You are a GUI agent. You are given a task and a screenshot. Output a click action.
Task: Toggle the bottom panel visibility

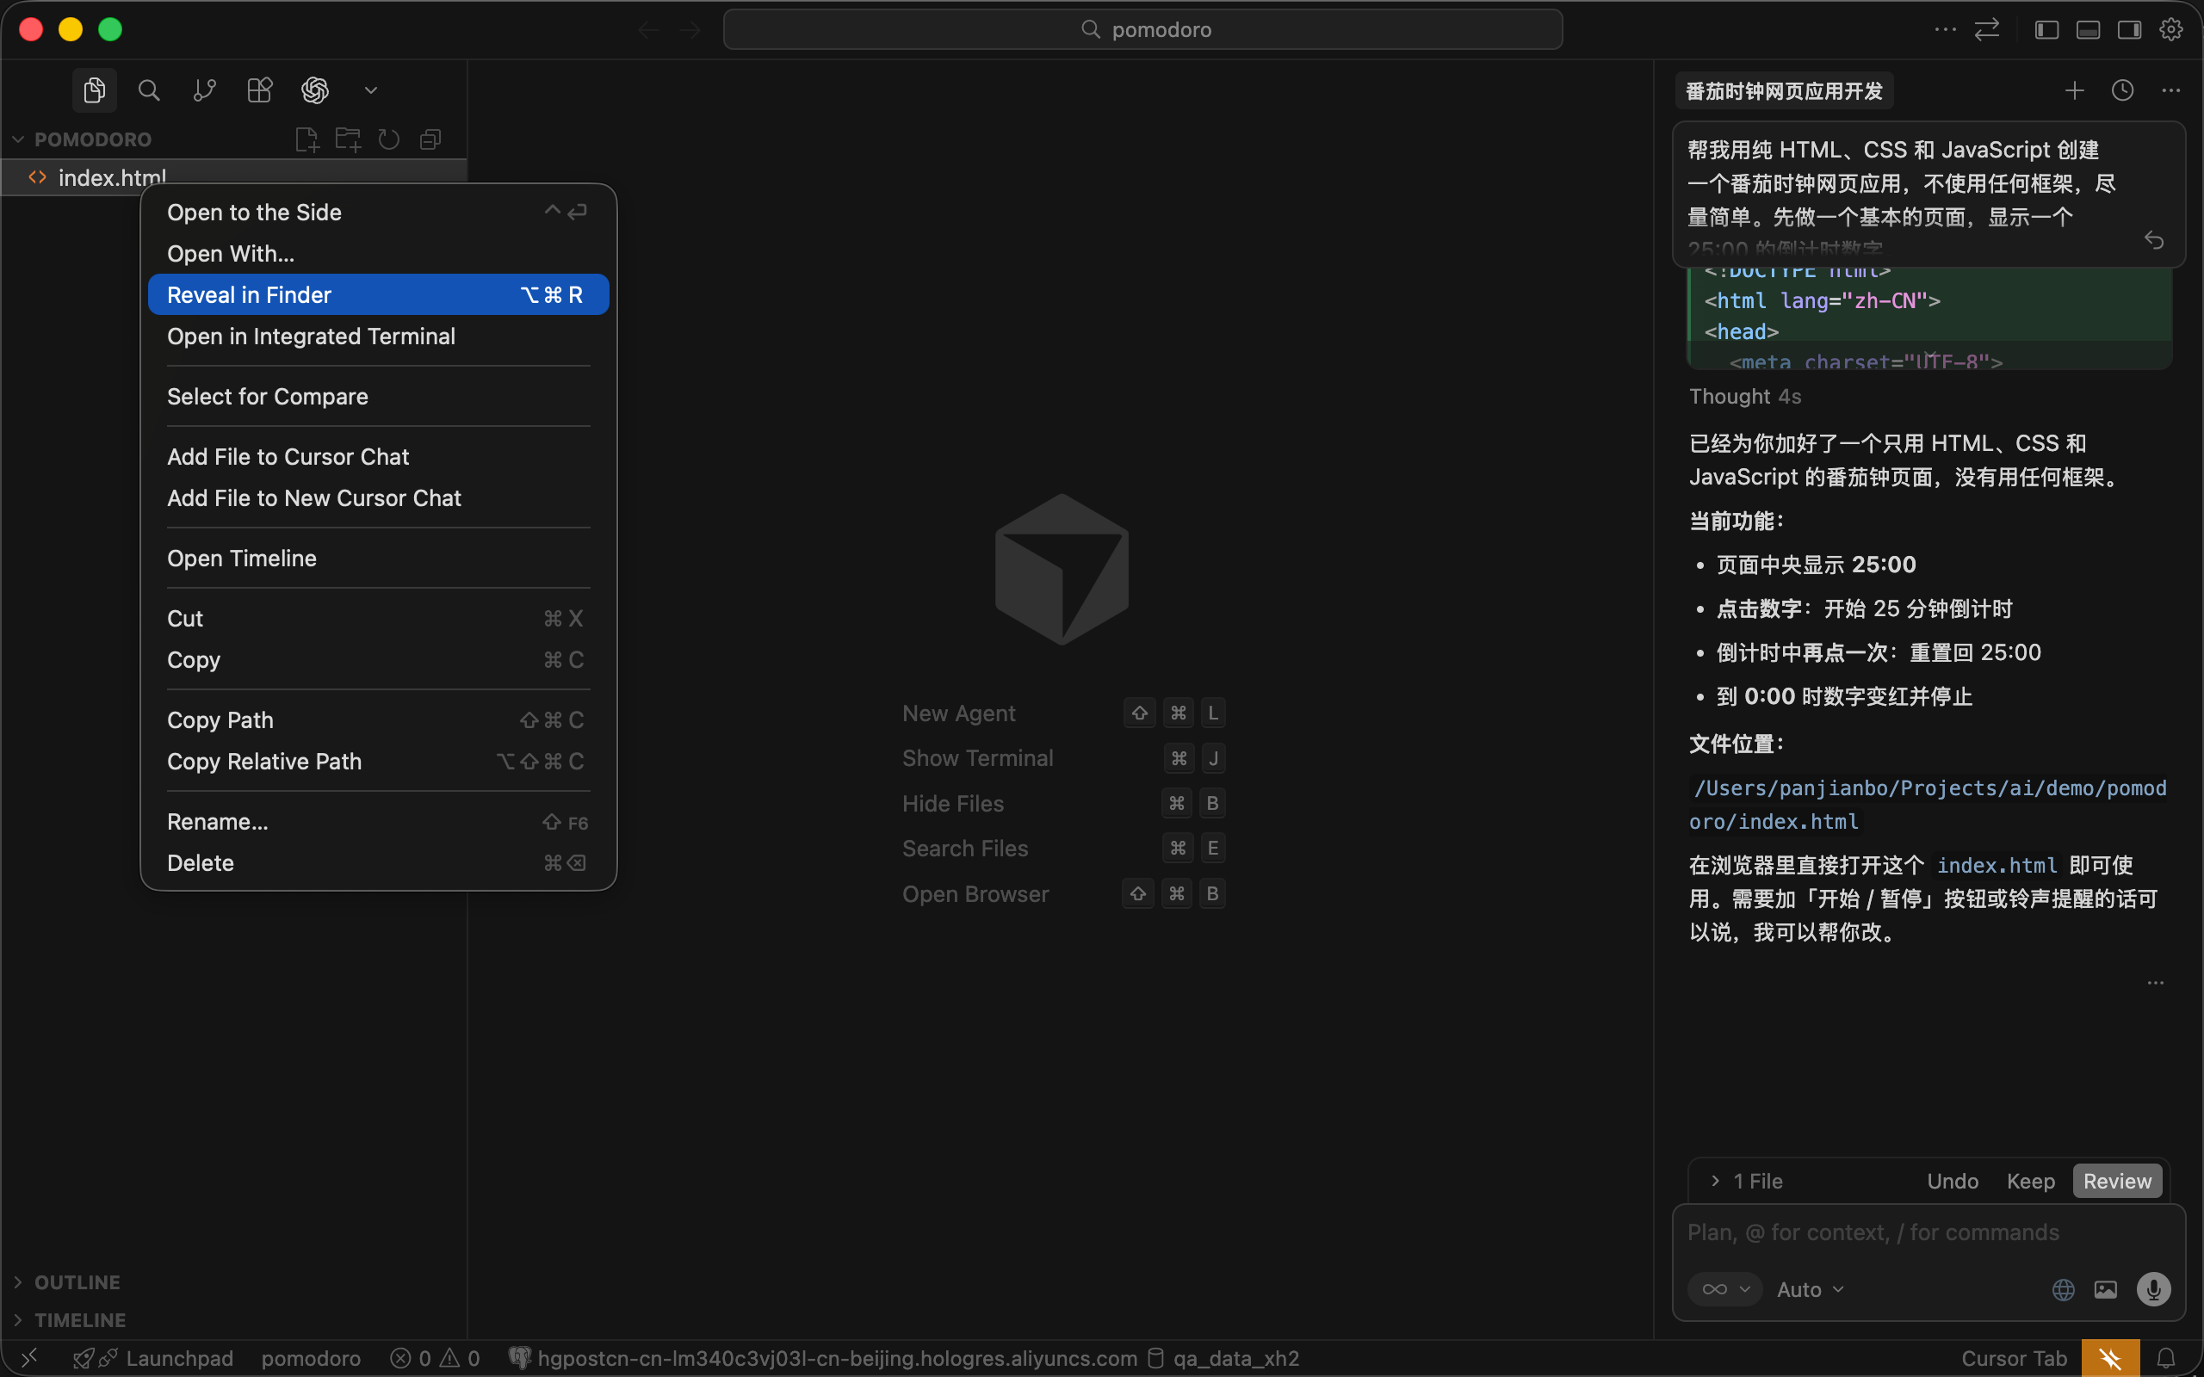coord(2088,29)
